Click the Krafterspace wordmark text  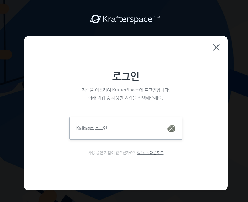click(128, 19)
